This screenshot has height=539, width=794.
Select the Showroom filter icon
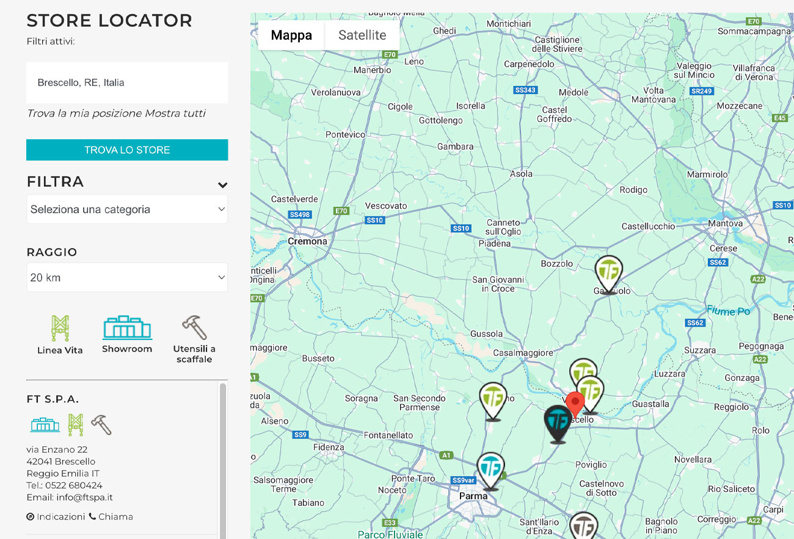point(127,328)
